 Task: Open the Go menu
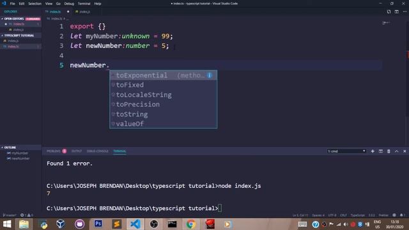pyautogui.click(x=58, y=4)
